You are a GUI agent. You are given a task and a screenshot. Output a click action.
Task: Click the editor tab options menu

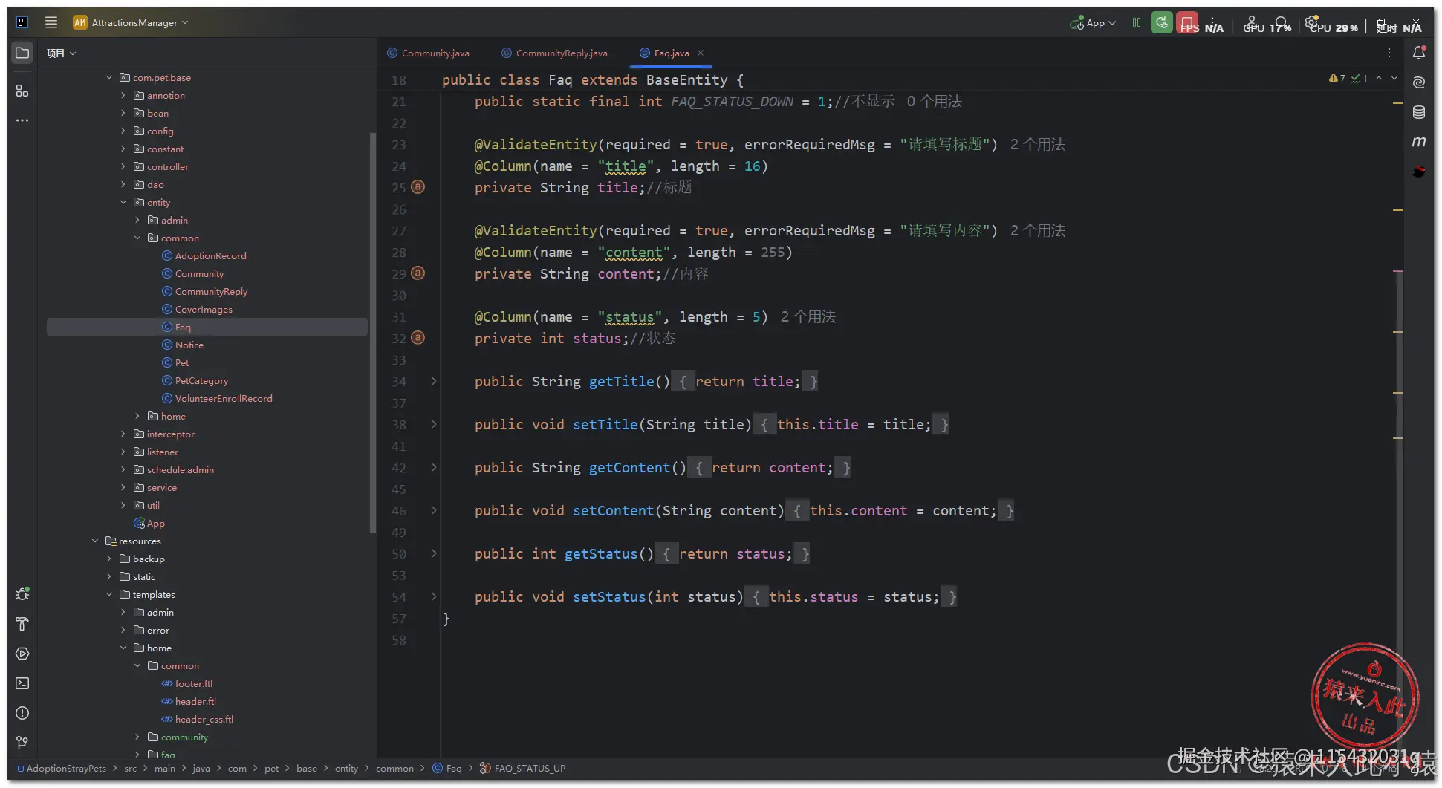[x=1389, y=53]
